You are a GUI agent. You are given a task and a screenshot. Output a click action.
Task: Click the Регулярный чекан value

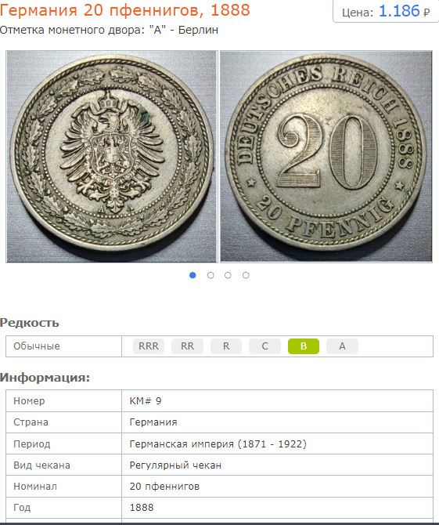175,465
